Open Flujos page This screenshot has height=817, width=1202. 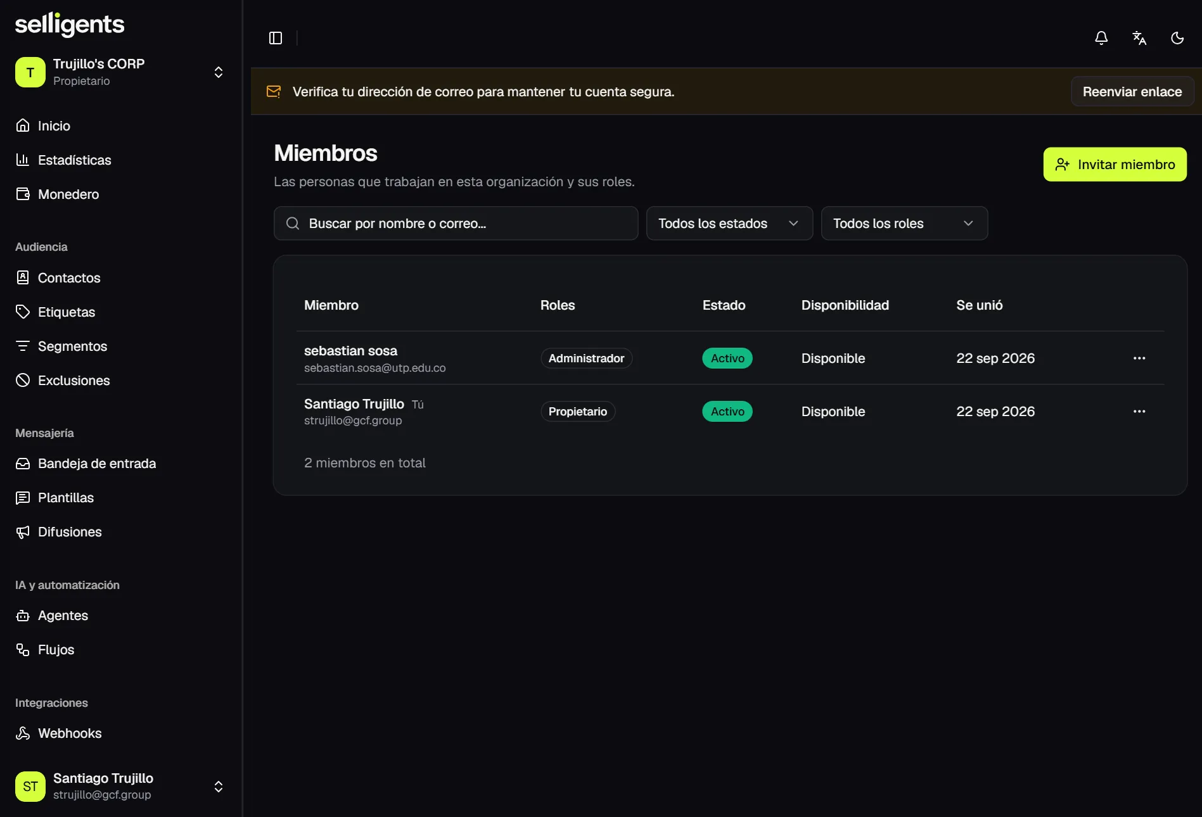[x=121, y=650]
